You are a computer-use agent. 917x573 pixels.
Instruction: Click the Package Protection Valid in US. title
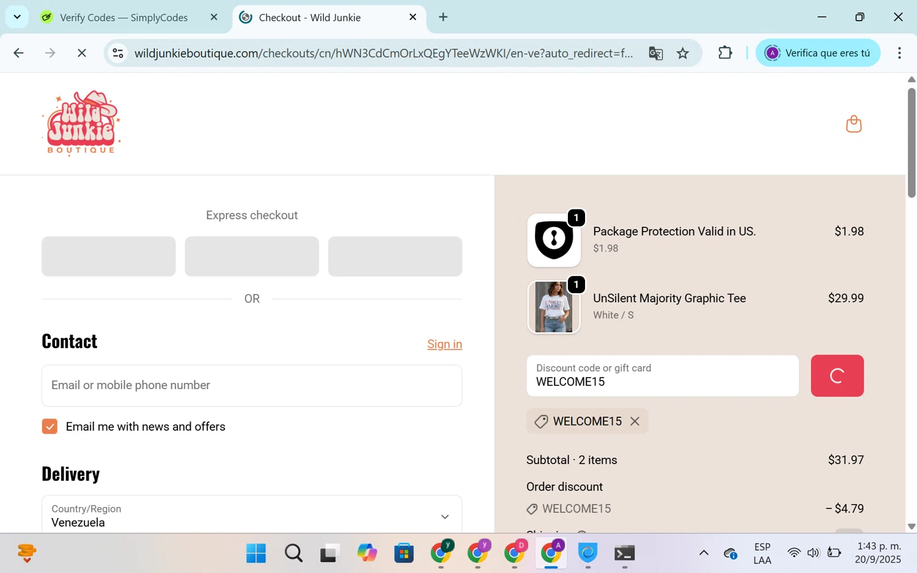pyautogui.click(x=674, y=232)
